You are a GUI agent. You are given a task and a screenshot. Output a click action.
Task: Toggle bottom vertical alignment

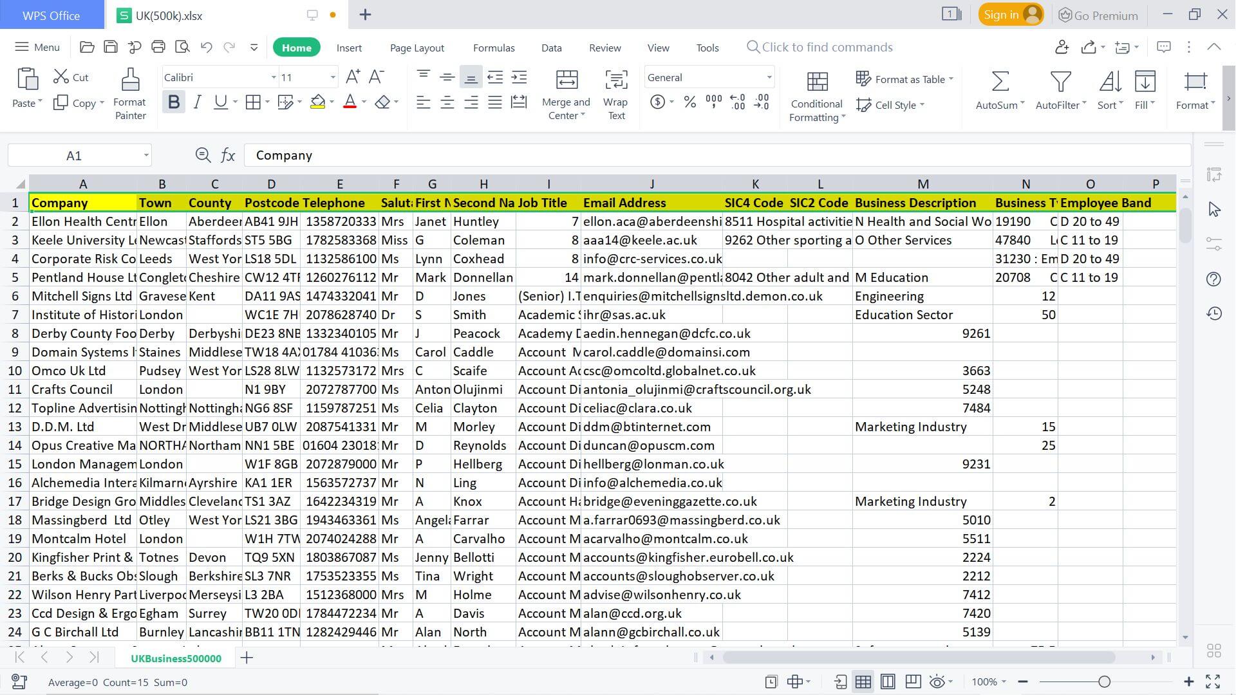coord(471,78)
